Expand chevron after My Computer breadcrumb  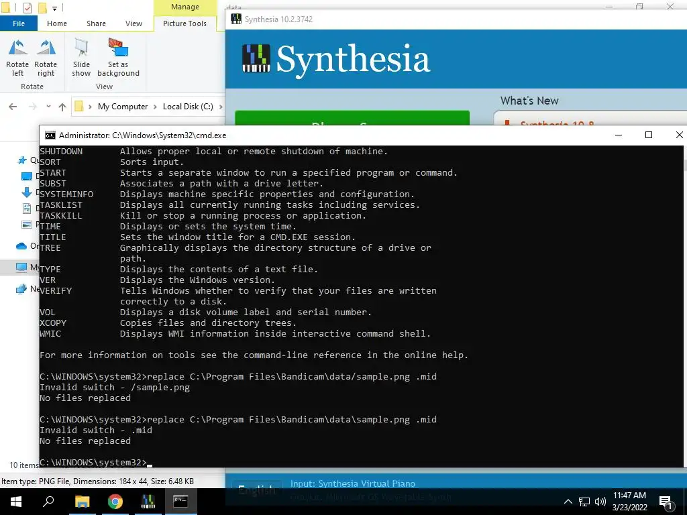[155, 107]
